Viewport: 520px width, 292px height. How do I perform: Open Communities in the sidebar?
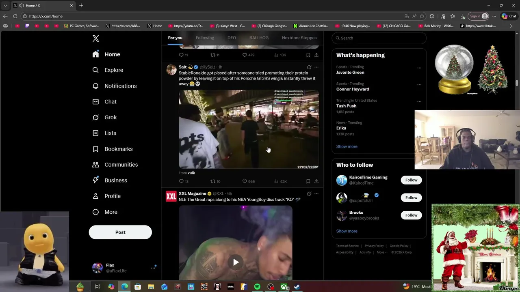[x=115, y=165]
